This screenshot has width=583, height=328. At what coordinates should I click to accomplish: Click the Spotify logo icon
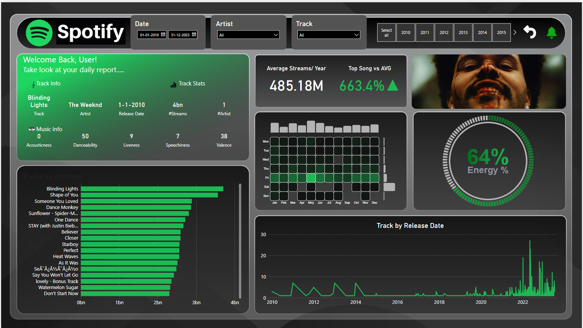pyautogui.click(x=39, y=33)
